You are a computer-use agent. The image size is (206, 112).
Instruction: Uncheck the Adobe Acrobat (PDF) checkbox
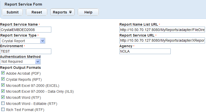click(3, 73)
